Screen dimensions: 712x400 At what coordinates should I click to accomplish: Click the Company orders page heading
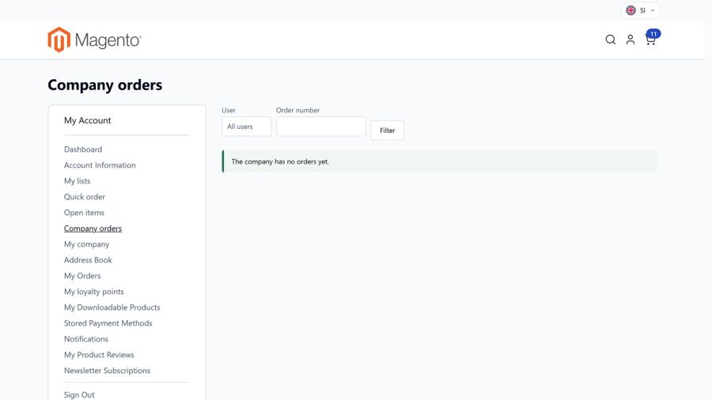105,85
